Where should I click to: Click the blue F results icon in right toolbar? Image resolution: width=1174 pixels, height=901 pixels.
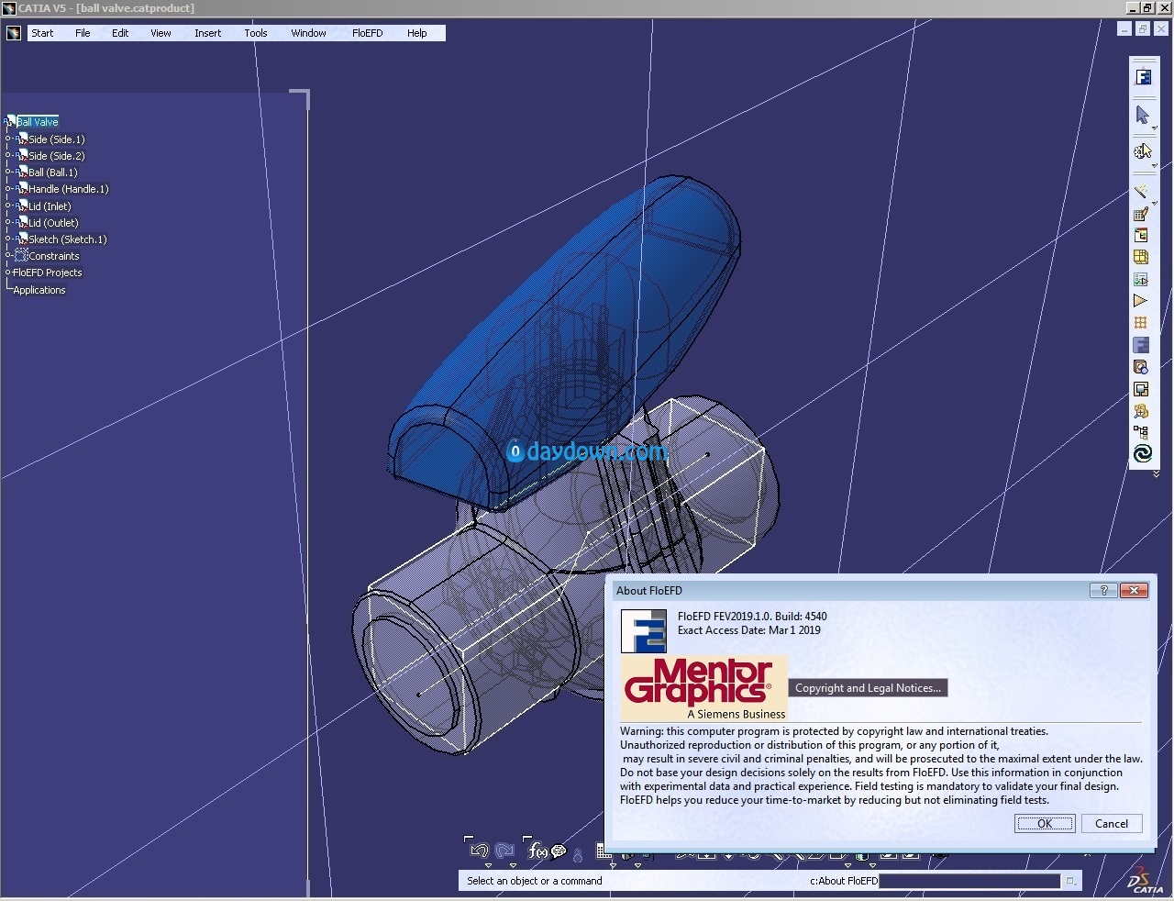pos(1141,345)
